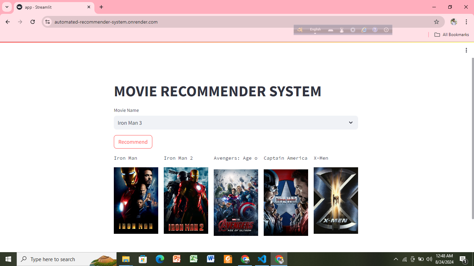Open the notifications center in taskbar

pyautogui.click(x=463, y=259)
